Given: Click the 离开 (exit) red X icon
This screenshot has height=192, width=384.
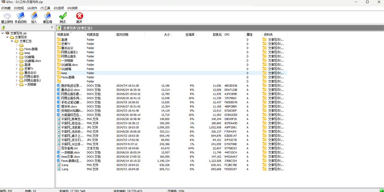Looking at the screenshot, I should 79,15.
